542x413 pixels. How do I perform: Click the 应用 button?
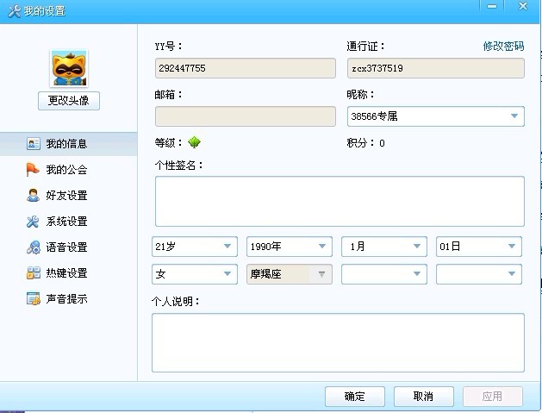[493, 397]
